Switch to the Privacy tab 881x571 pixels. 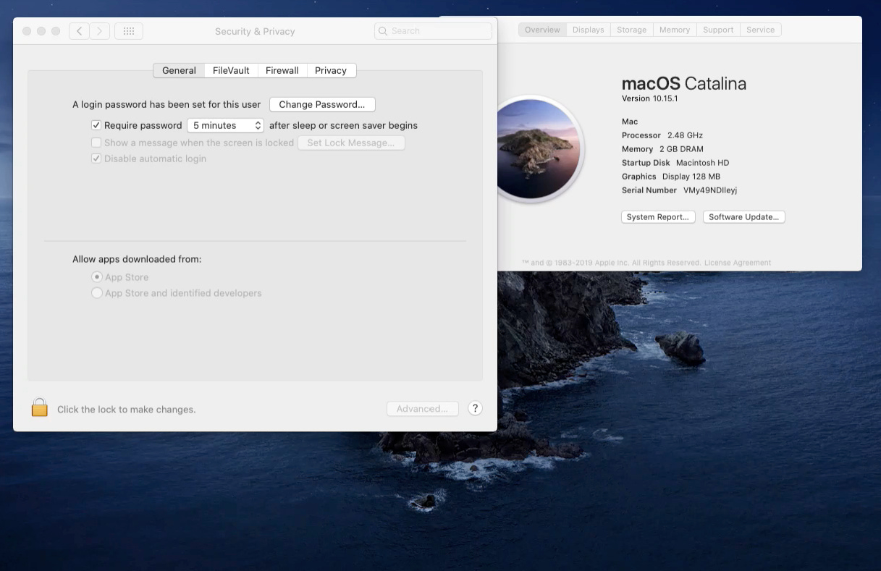point(331,70)
